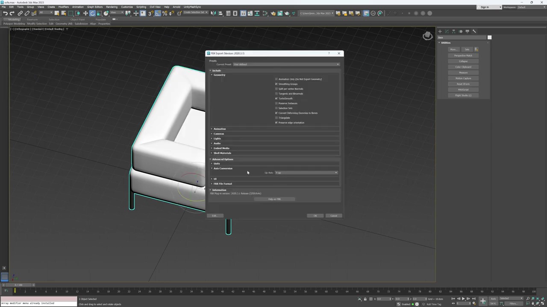Click the time slider 0 / 100 handle
The width and height of the screenshot is (547, 307).
[18, 285]
